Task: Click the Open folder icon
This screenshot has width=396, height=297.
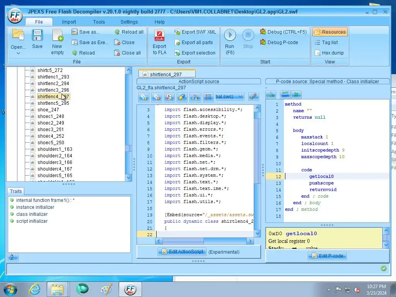Action: click(x=18, y=34)
